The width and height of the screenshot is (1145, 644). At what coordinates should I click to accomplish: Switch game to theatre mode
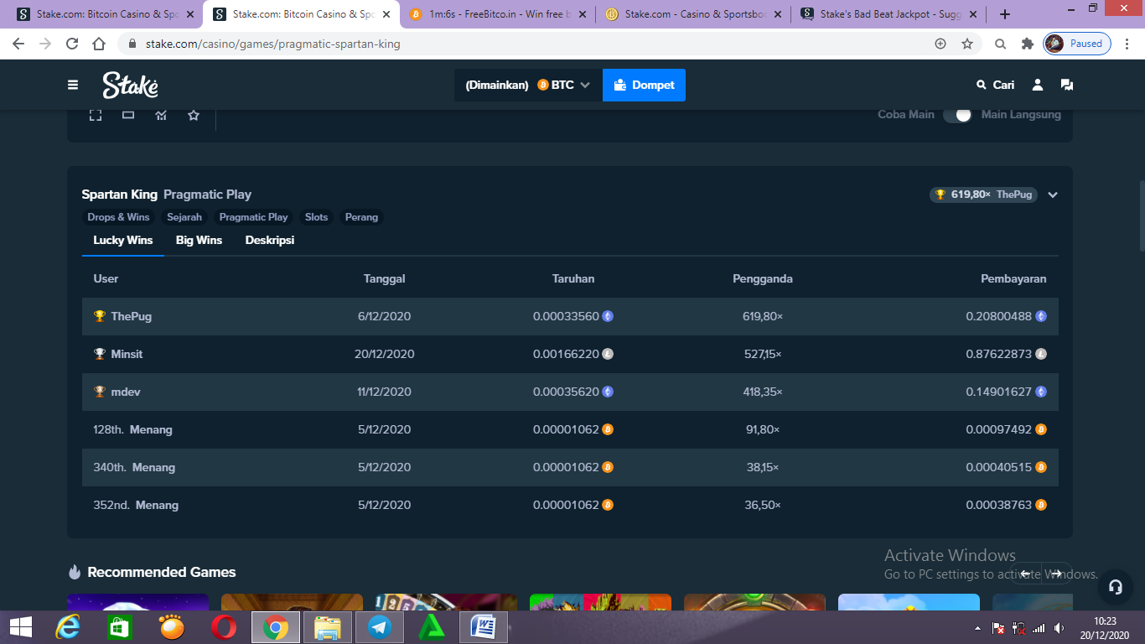128,115
